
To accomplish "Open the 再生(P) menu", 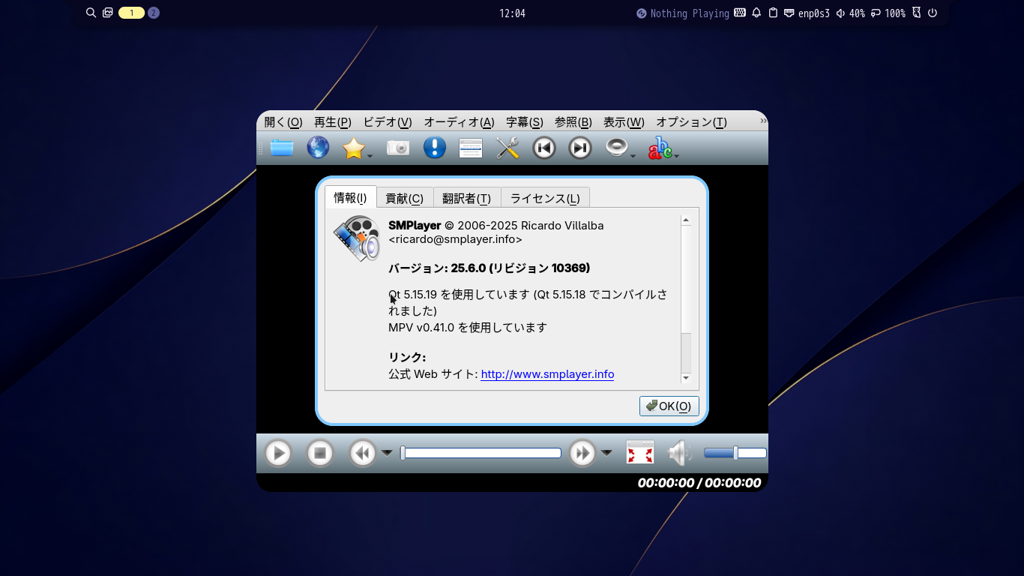I will click(333, 122).
